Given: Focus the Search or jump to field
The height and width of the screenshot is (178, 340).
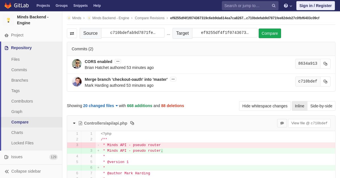Looking at the screenshot, I should [246, 6].
